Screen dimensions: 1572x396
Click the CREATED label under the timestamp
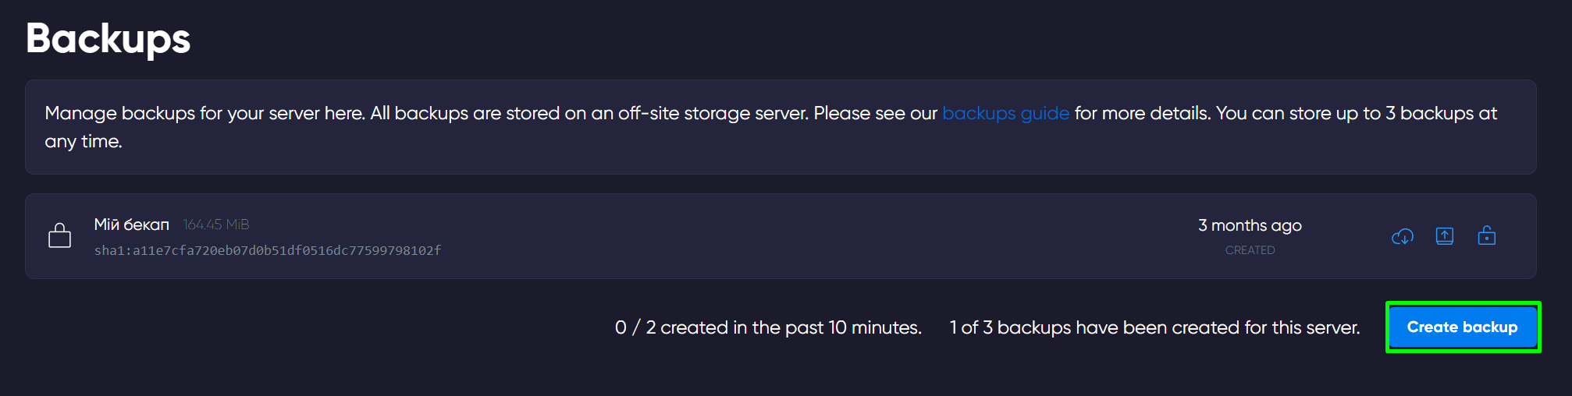point(1250,250)
